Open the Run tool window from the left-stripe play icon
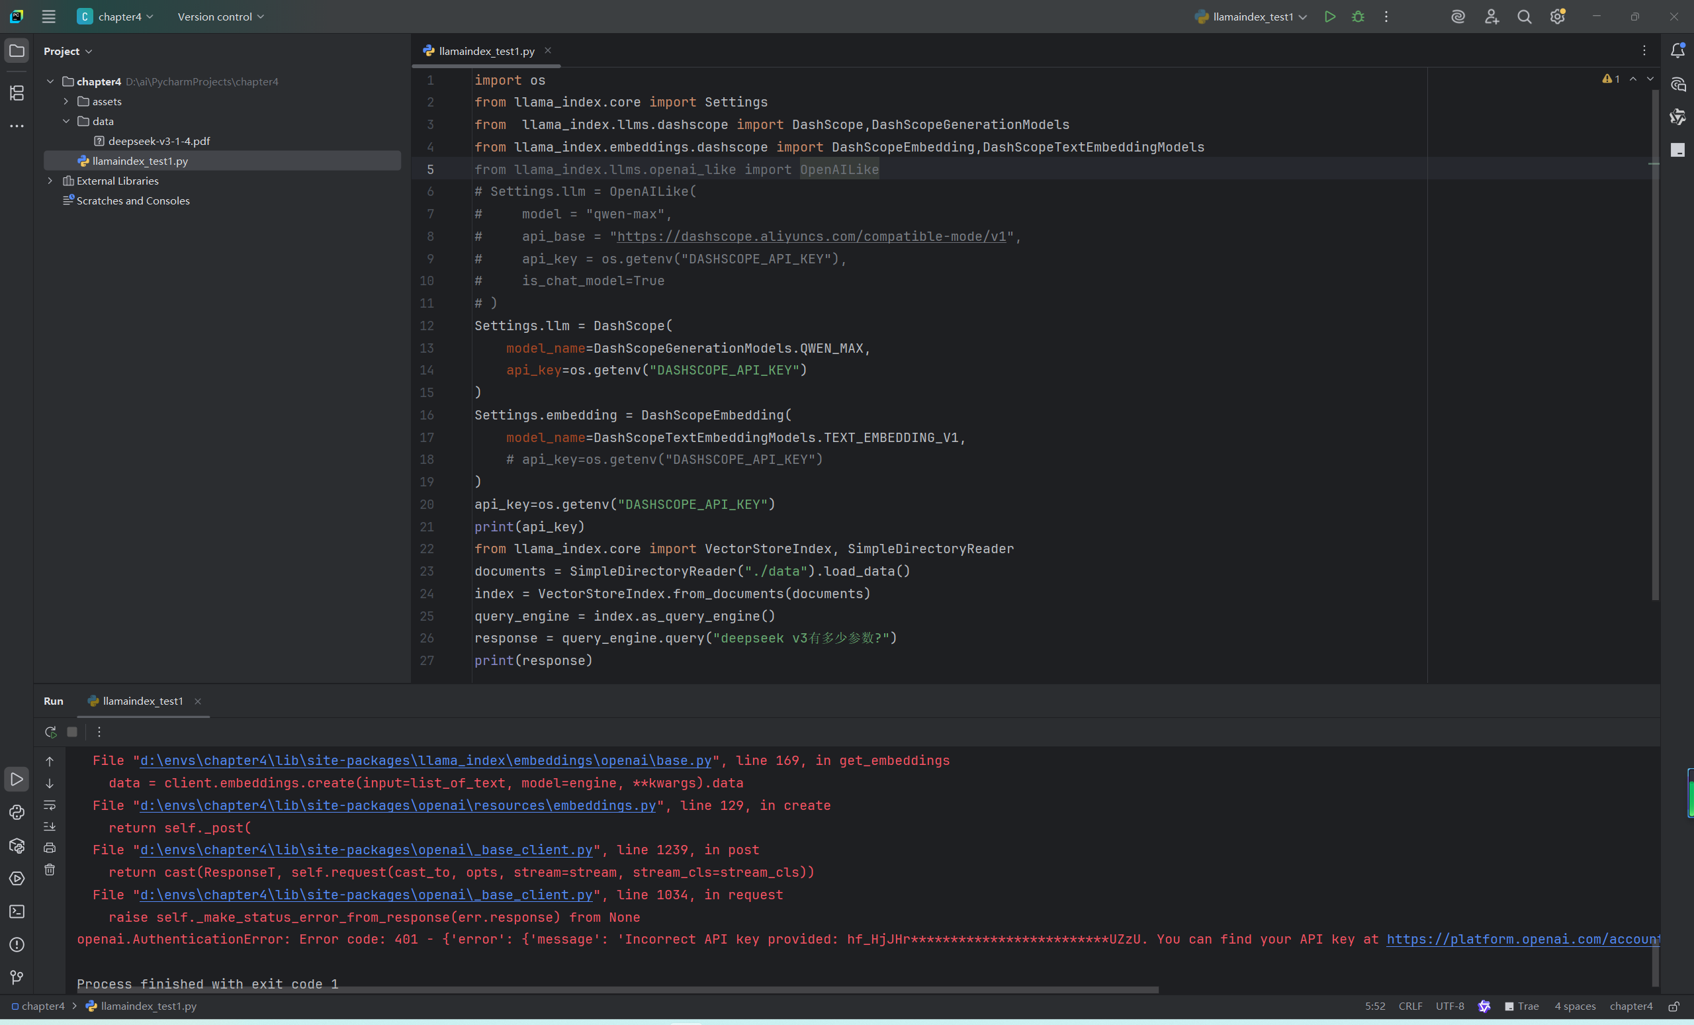 [17, 780]
